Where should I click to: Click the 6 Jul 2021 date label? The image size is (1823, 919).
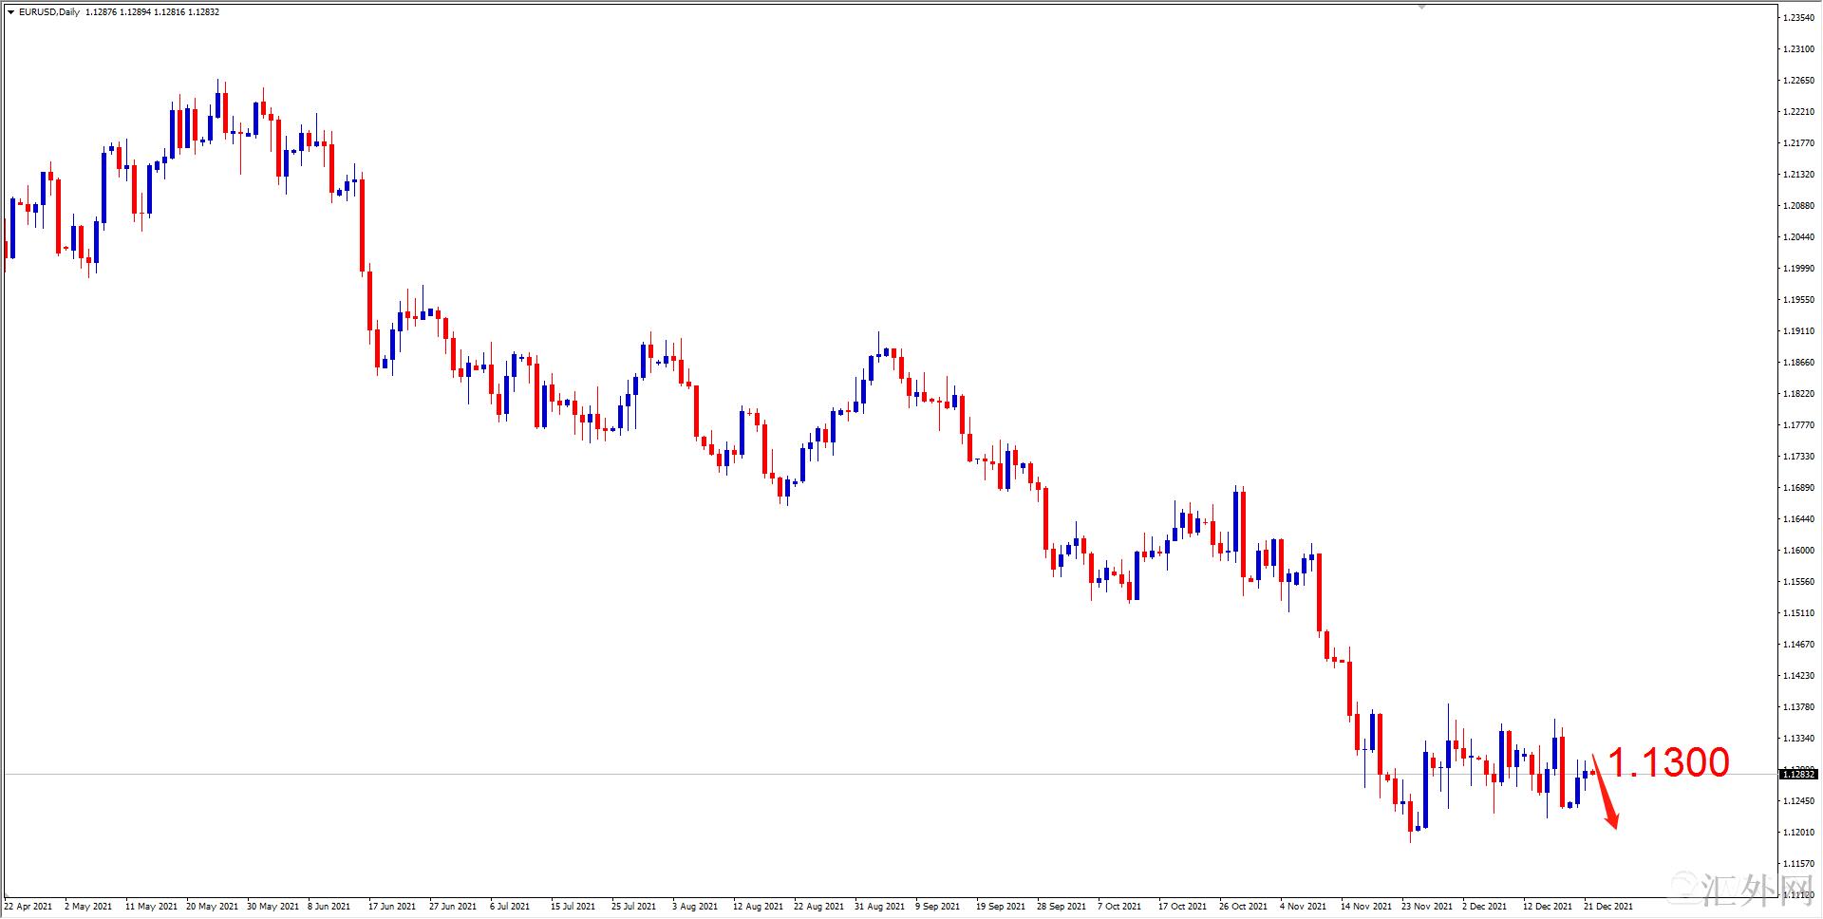510,907
